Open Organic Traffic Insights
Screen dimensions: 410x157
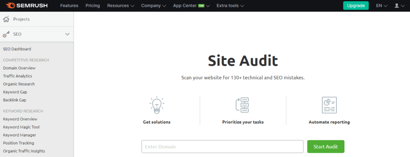point(24,151)
